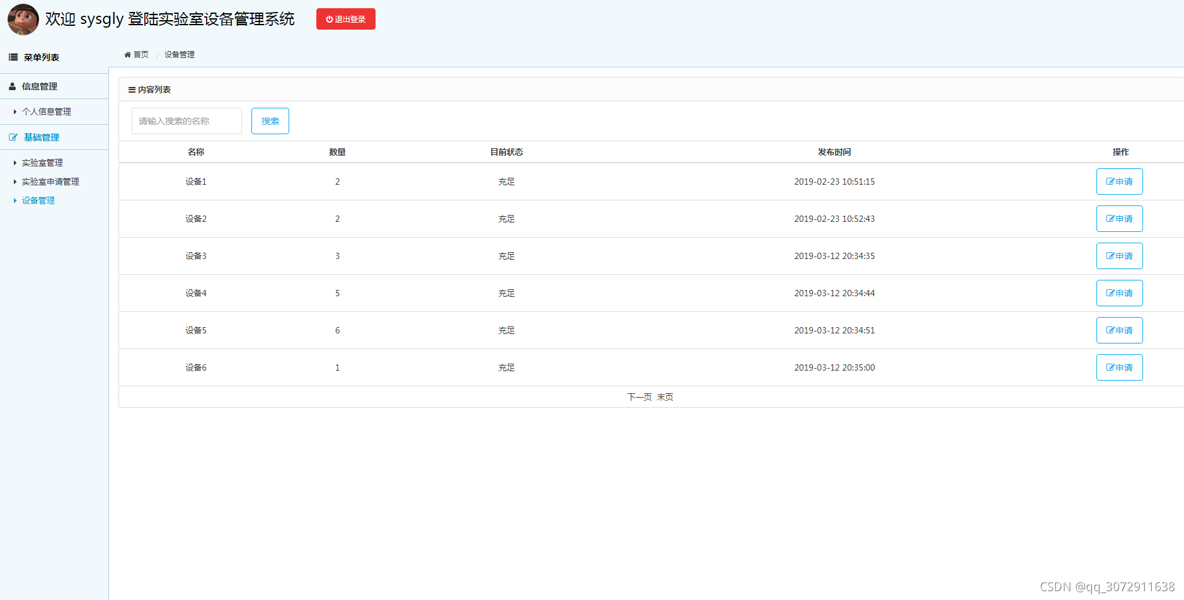Screen dimensions: 1184x600
Task: Click the arrow before 实验室申请管理
Action: click(x=15, y=182)
